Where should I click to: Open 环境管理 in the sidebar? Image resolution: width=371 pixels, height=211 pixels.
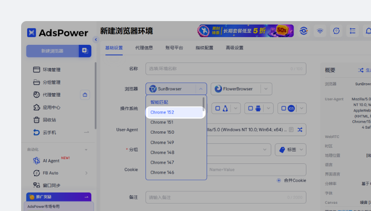pos(46,69)
